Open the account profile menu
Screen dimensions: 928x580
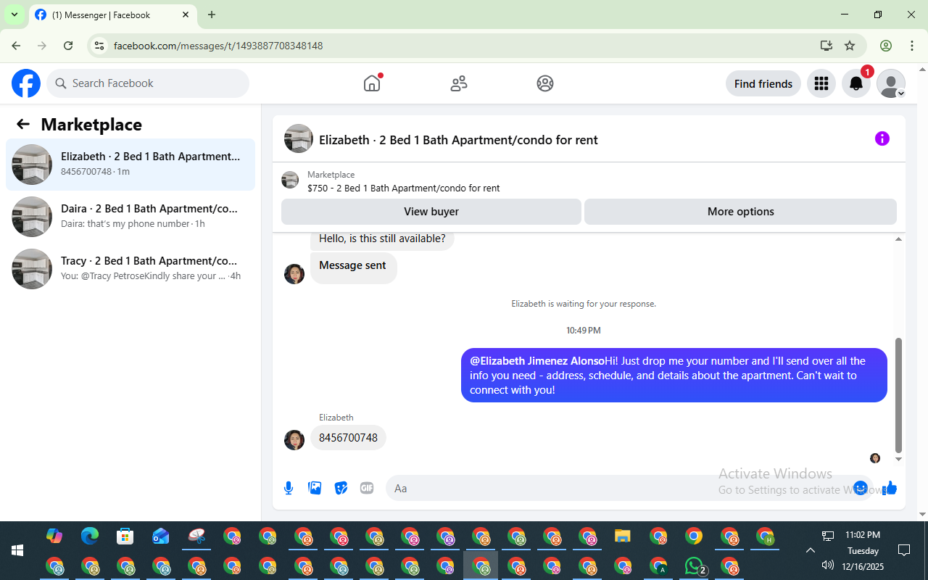click(x=891, y=83)
